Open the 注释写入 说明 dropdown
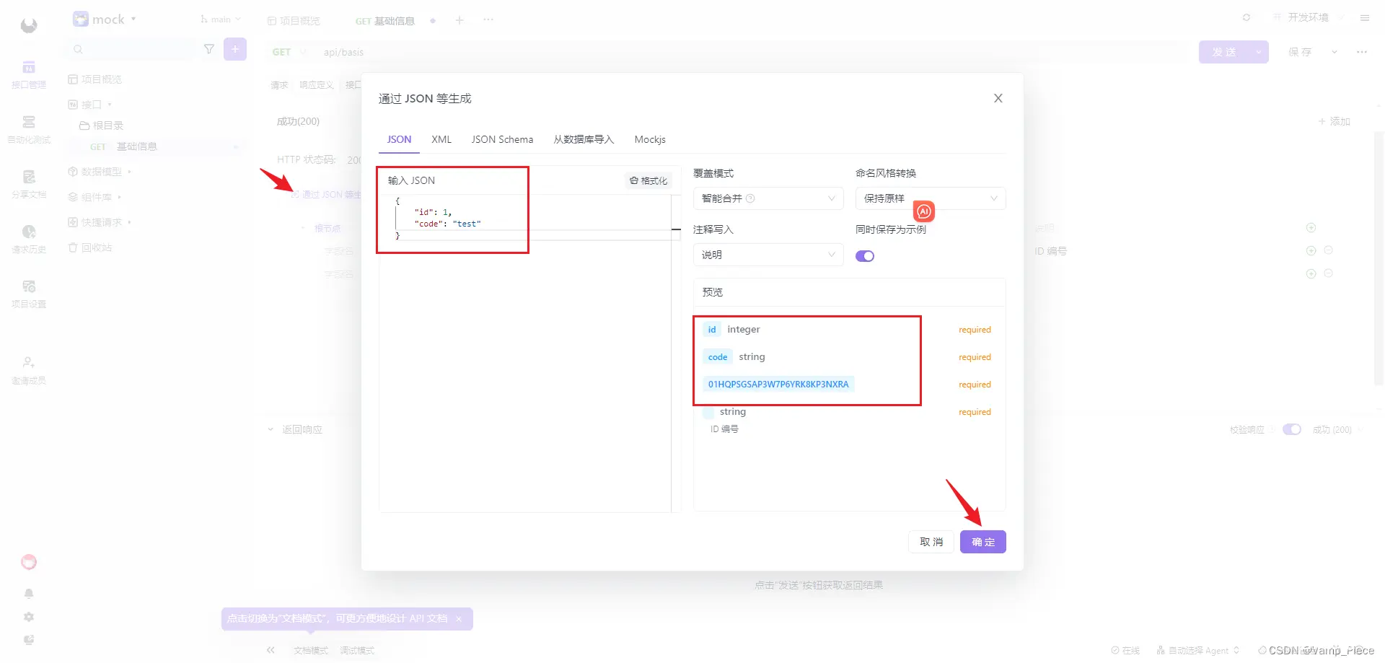 [768, 255]
